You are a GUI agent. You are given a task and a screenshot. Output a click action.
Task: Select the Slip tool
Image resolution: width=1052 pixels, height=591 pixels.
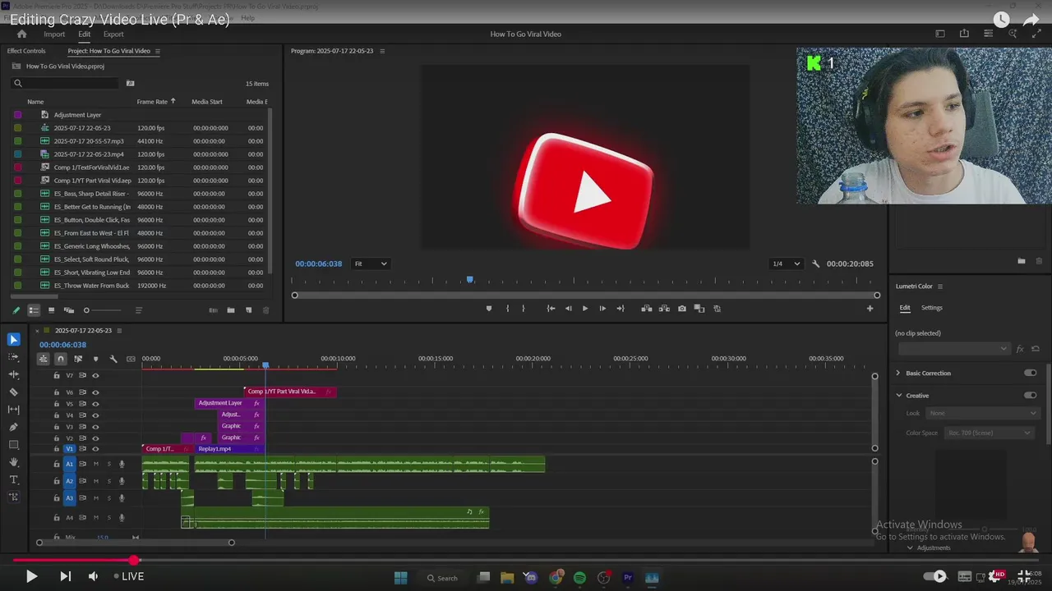[13, 410]
